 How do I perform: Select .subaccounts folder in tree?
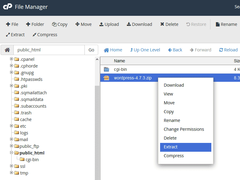33,106
